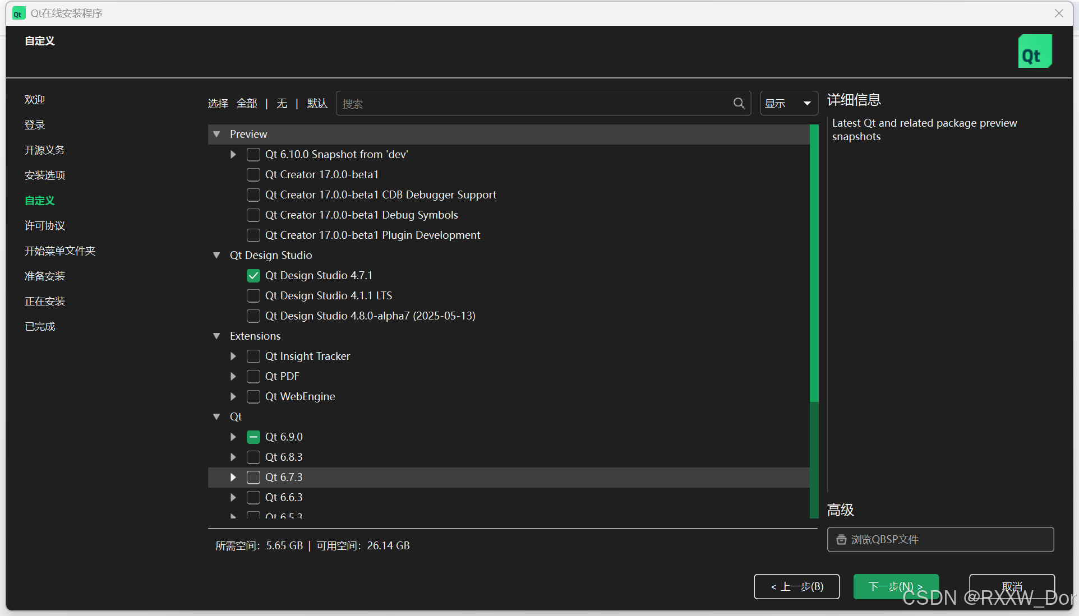Expand the Qt 6.7.3 tree node

pos(233,478)
